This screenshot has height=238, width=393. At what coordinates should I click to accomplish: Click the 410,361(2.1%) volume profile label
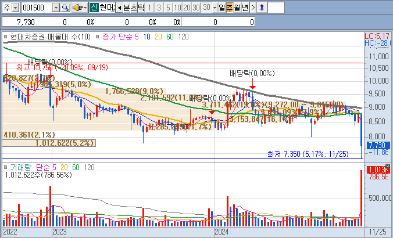pyautogui.click(x=29, y=135)
